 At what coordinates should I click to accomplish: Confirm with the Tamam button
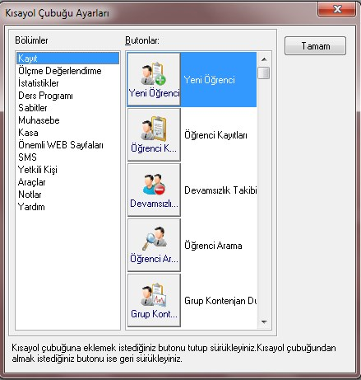[x=315, y=46]
